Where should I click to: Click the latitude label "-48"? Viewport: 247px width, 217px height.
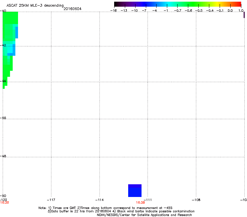pyautogui.click(x=3, y=156)
